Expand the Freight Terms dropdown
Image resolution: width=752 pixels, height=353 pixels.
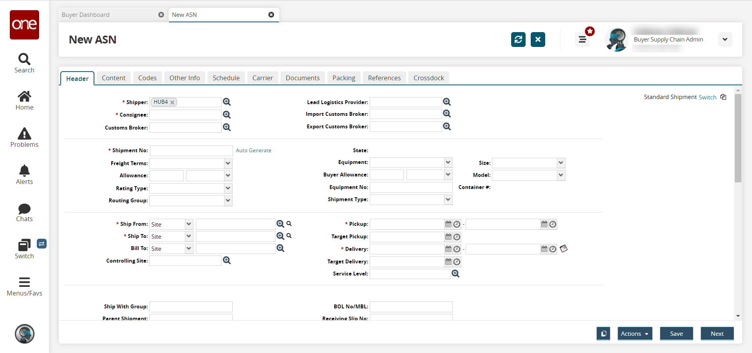click(228, 163)
